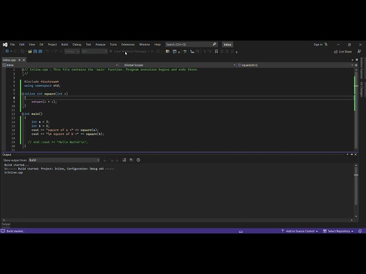Click the Output panel horizontal scrollbar
Image resolution: width=366 pixels, height=274 pixels.
[178, 220]
